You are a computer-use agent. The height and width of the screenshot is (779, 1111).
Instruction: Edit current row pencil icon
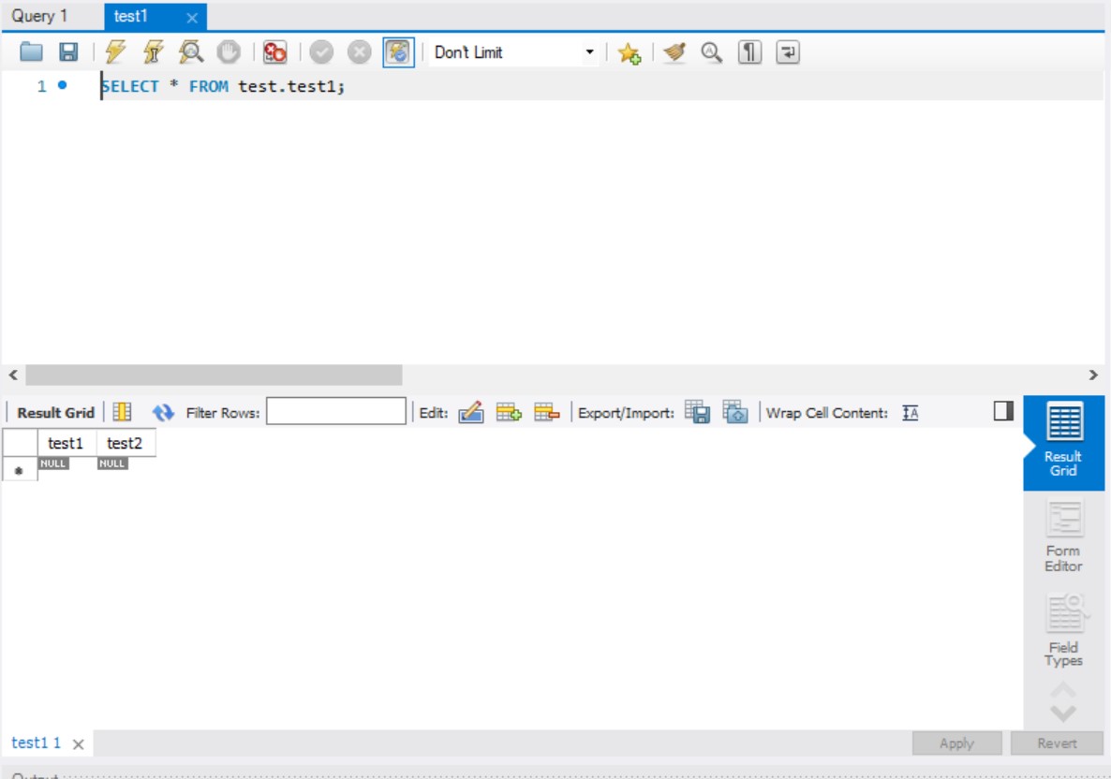click(471, 411)
